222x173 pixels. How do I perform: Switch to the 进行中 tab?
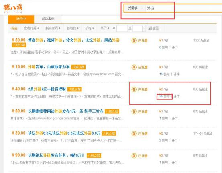point(21,19)
